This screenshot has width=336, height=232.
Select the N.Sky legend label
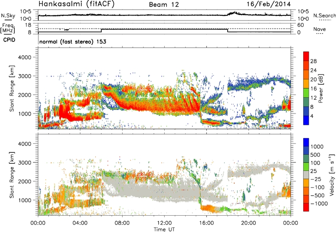click(x=8, y=16)
